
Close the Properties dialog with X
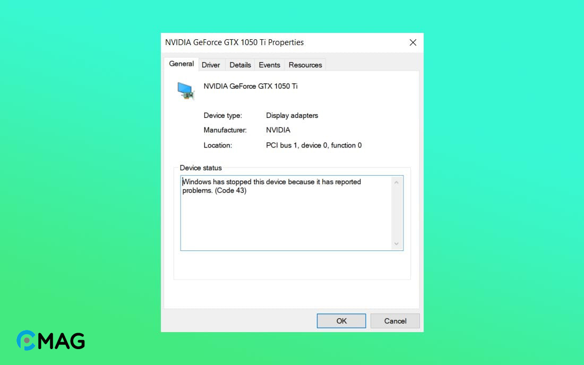(x=413, y=42)
